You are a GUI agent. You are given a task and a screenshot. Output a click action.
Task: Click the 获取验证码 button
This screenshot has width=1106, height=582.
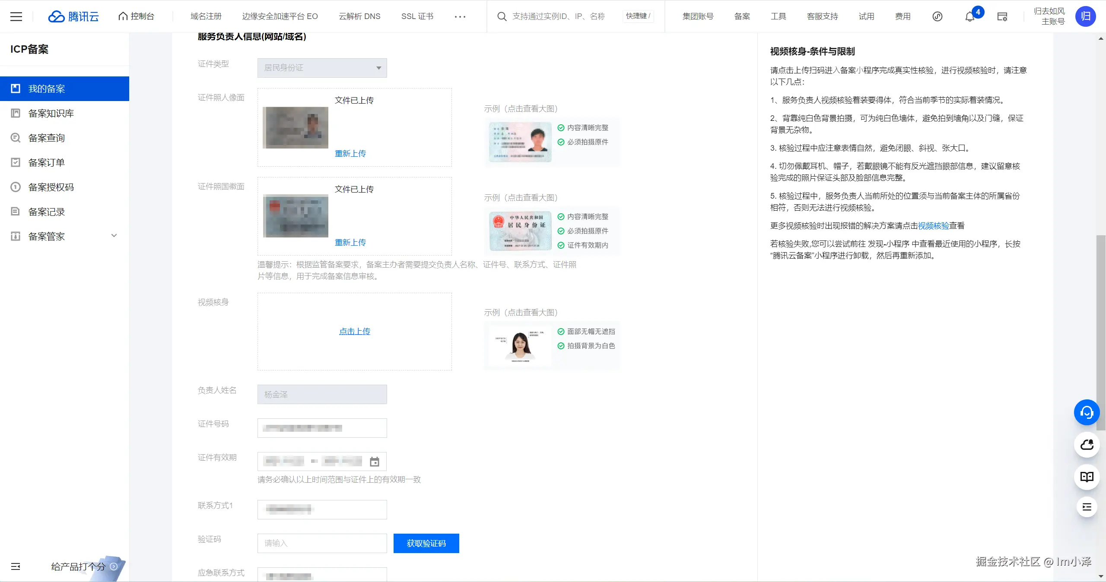(426, 543)
